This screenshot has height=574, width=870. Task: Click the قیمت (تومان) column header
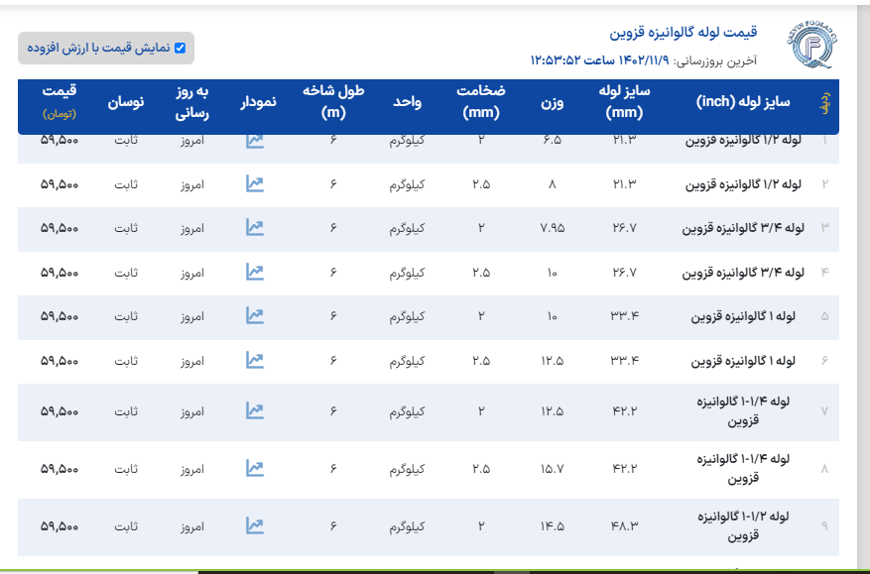(60, 101)
